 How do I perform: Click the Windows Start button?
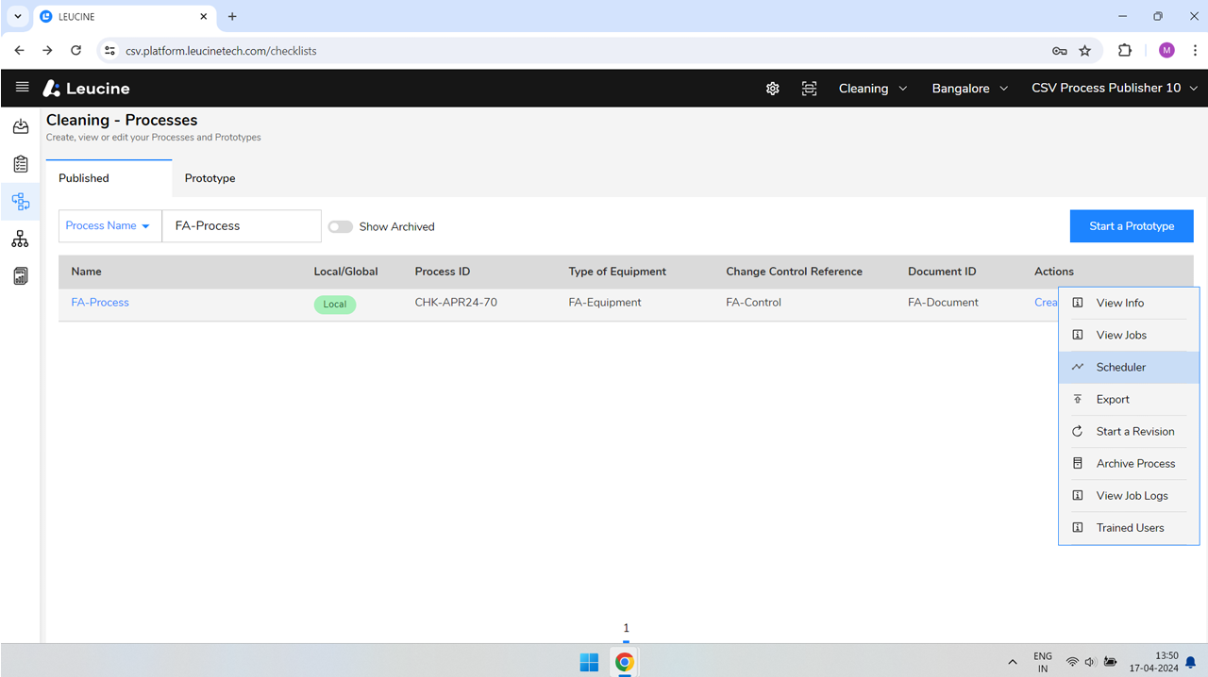click(x=589, y=662)
